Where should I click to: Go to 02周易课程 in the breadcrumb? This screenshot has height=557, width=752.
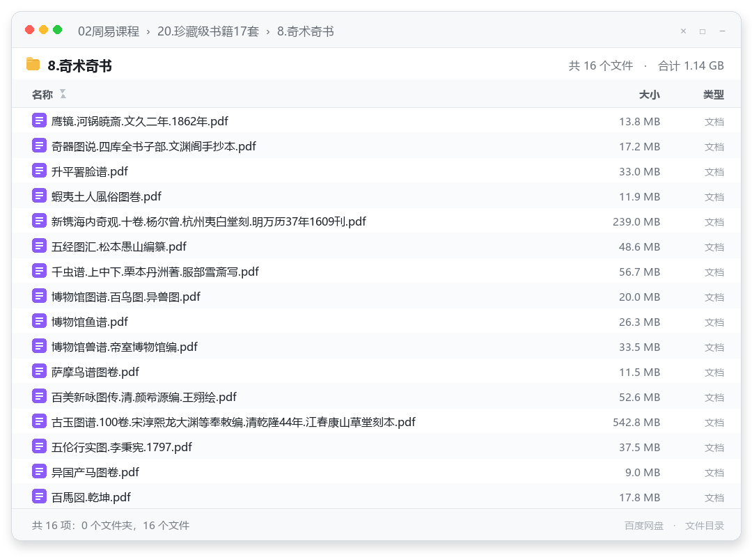(109, 31)
